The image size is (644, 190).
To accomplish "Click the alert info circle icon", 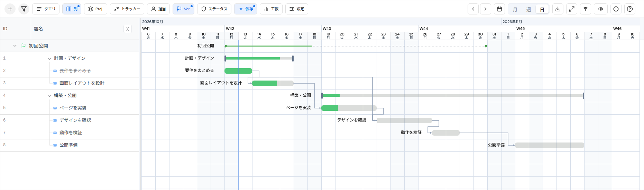I will coord(616,9).
